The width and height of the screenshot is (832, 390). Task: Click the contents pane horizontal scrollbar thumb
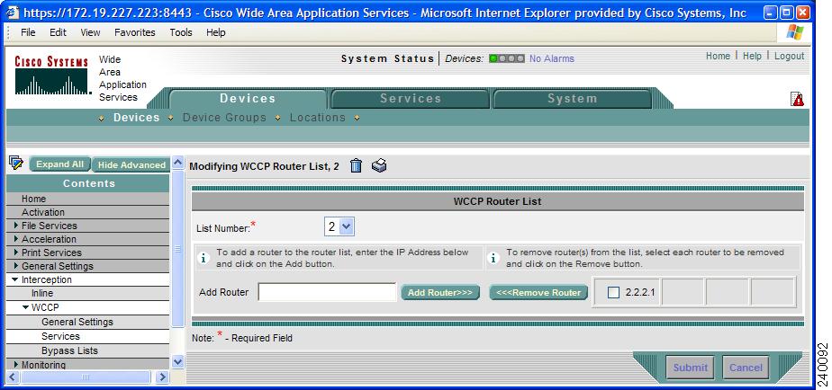pyautogui.click(x=86, y=377)
